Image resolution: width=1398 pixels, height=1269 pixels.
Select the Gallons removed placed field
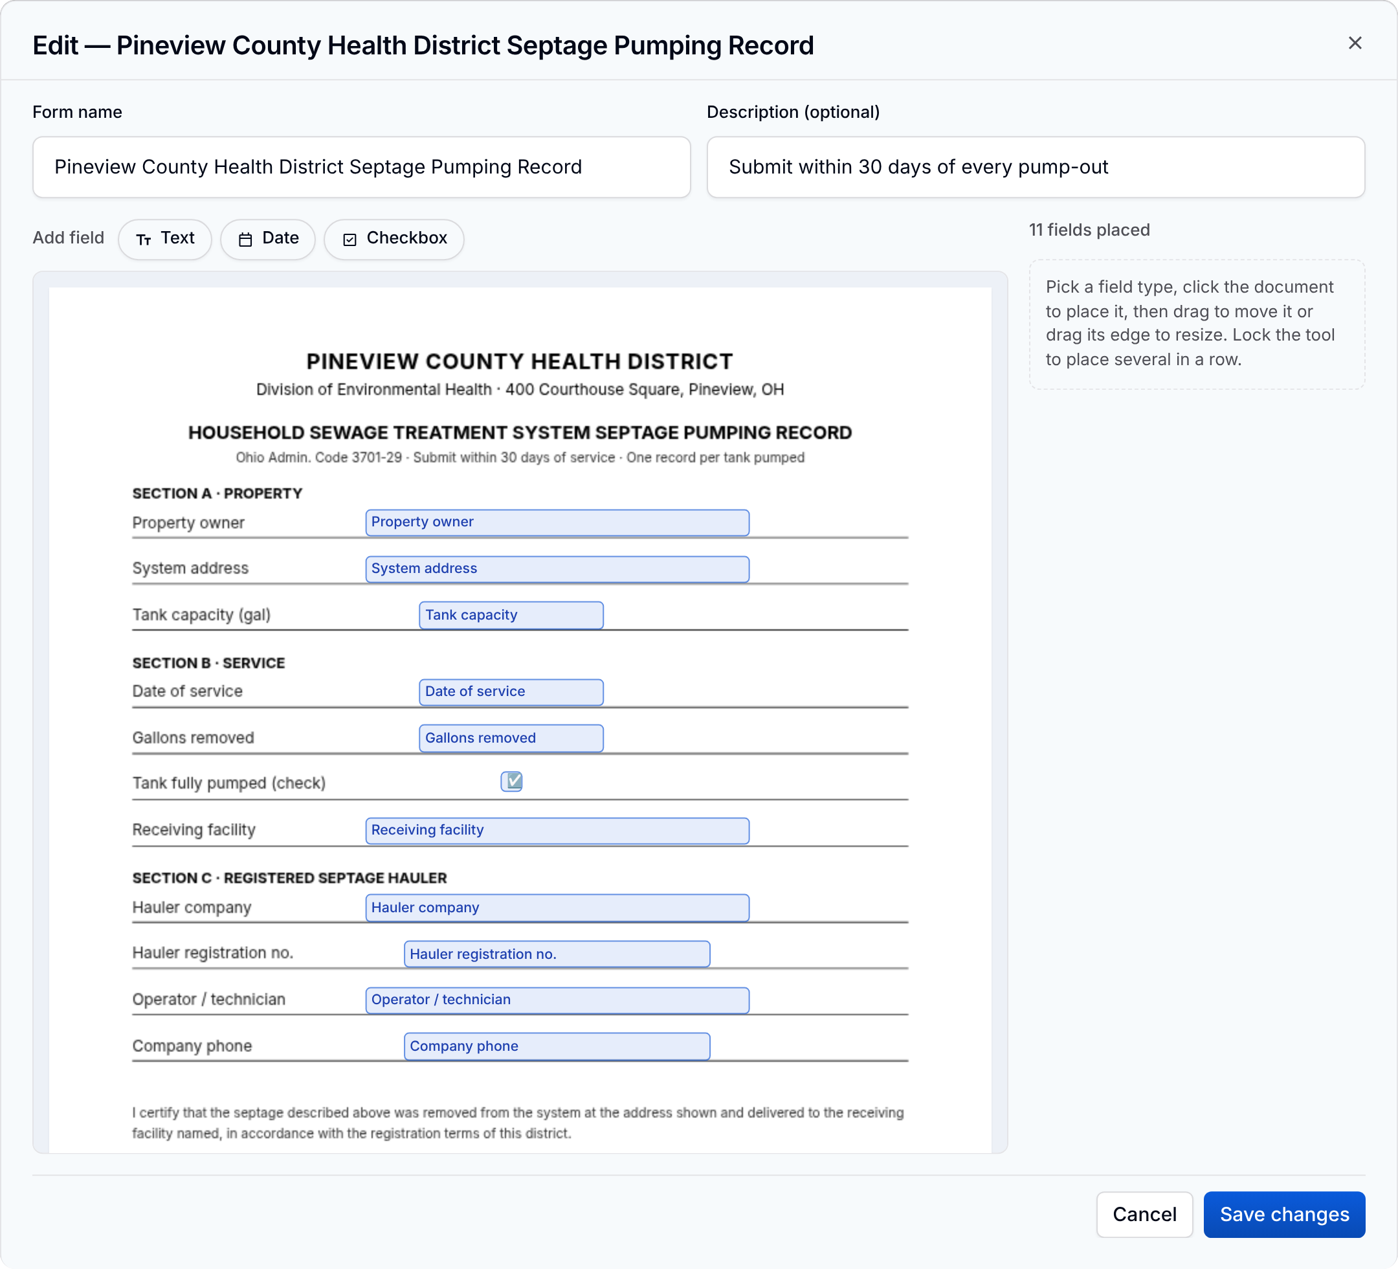point(511,738)
